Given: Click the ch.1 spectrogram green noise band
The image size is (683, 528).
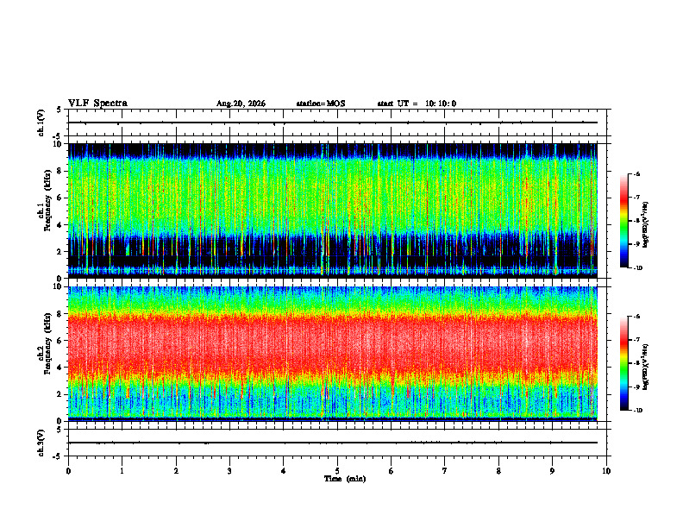Looking at the screenshot, I should click(x=333, y=194).
